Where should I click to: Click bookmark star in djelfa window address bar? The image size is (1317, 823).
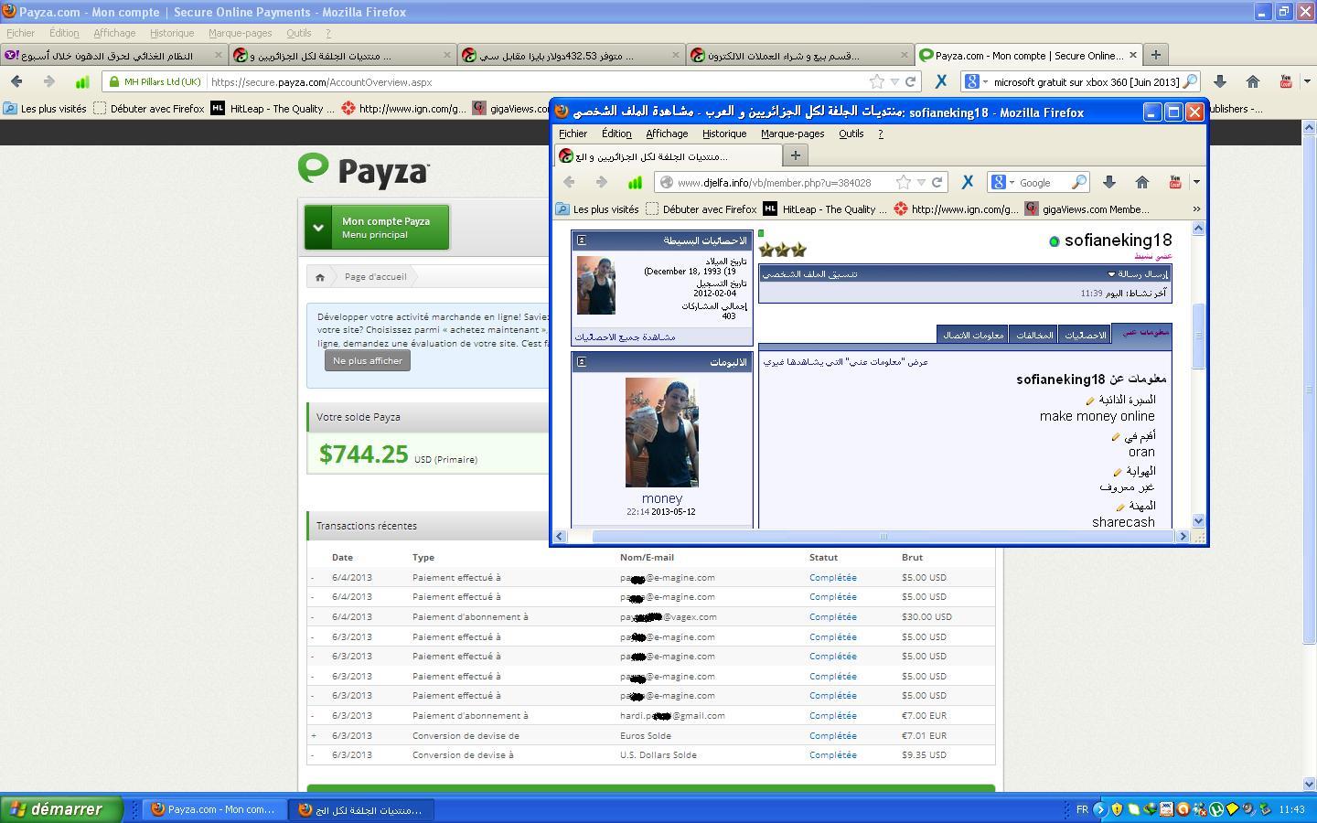(904, 182)
